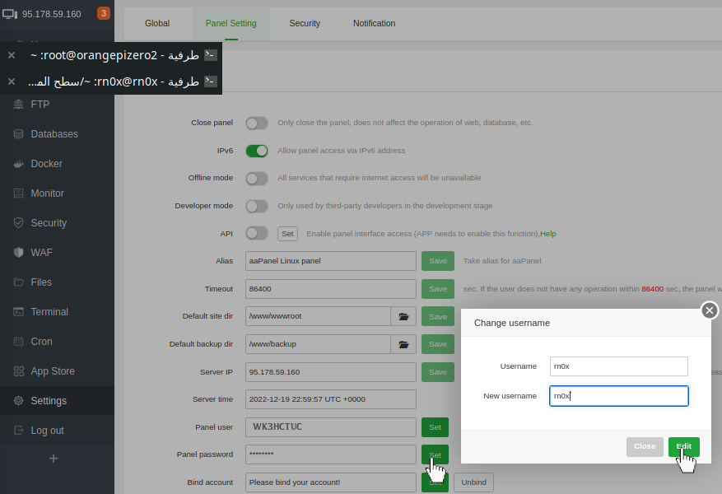Click the plus icon below Log out
This screenshot has height=494, width=722.
tap(54, 459)
